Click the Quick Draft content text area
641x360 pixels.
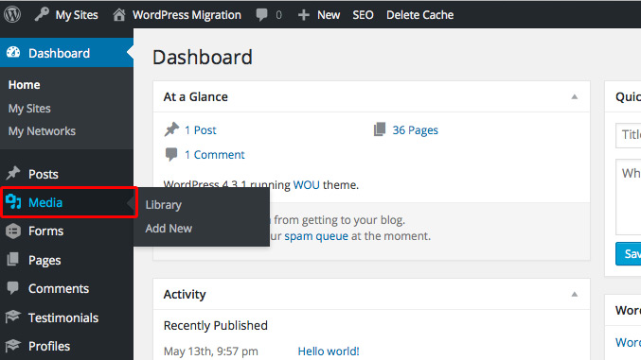coord(629,197)
